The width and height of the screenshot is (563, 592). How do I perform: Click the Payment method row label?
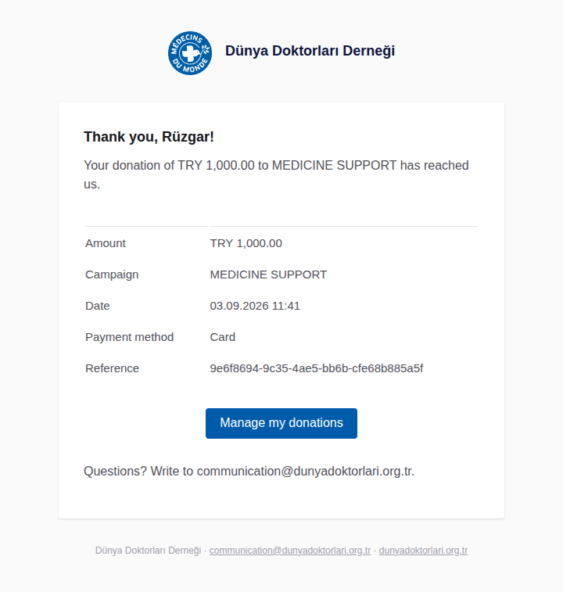tap(130, 337)
